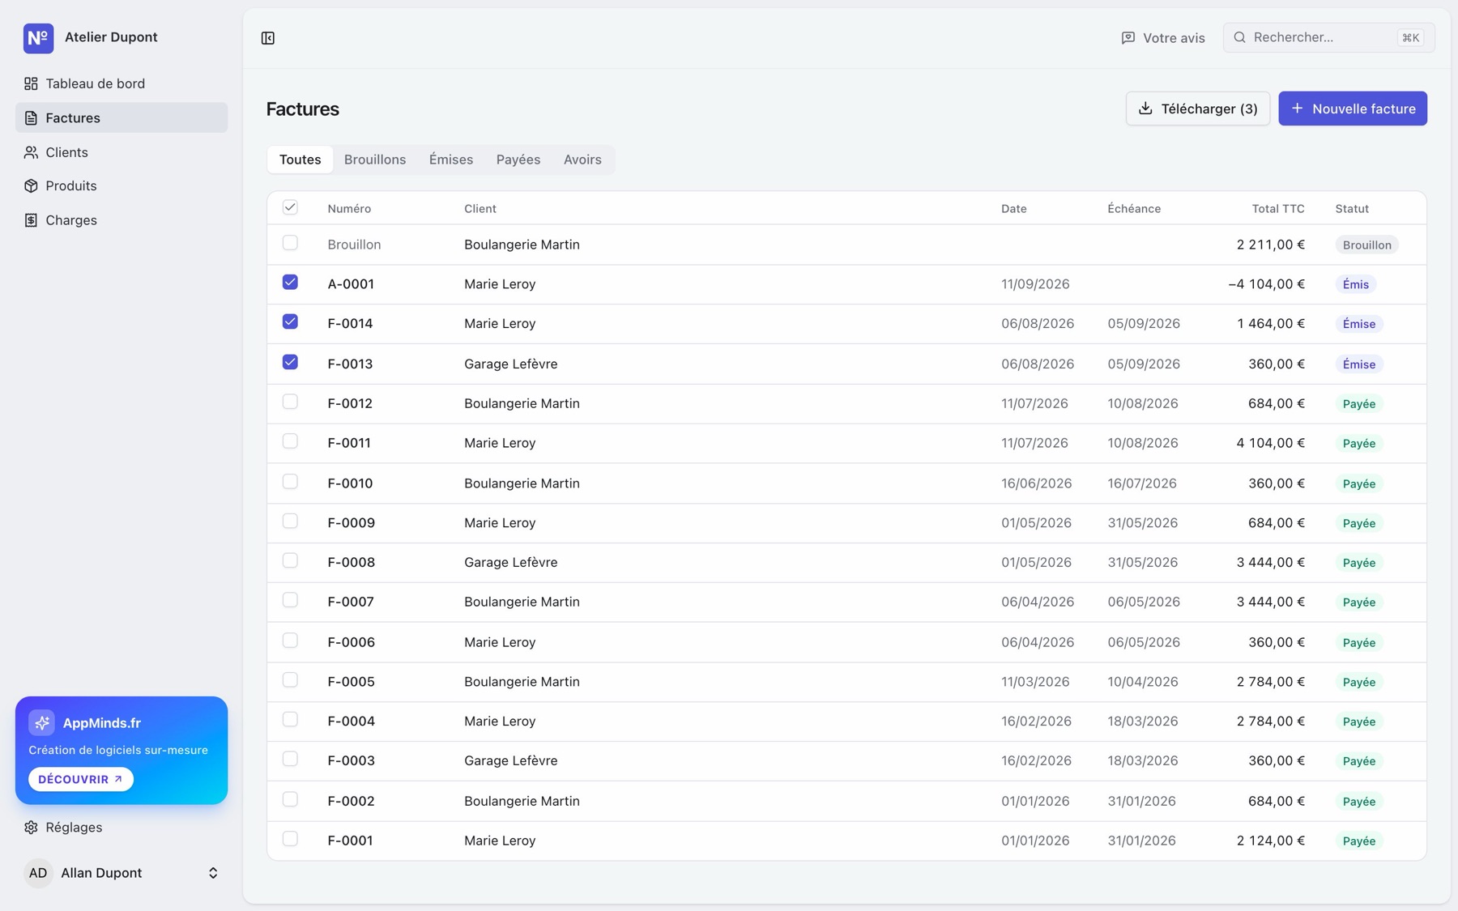Click the Numéro column header
The image size is (1458, 911).
[x=349, y=209]
